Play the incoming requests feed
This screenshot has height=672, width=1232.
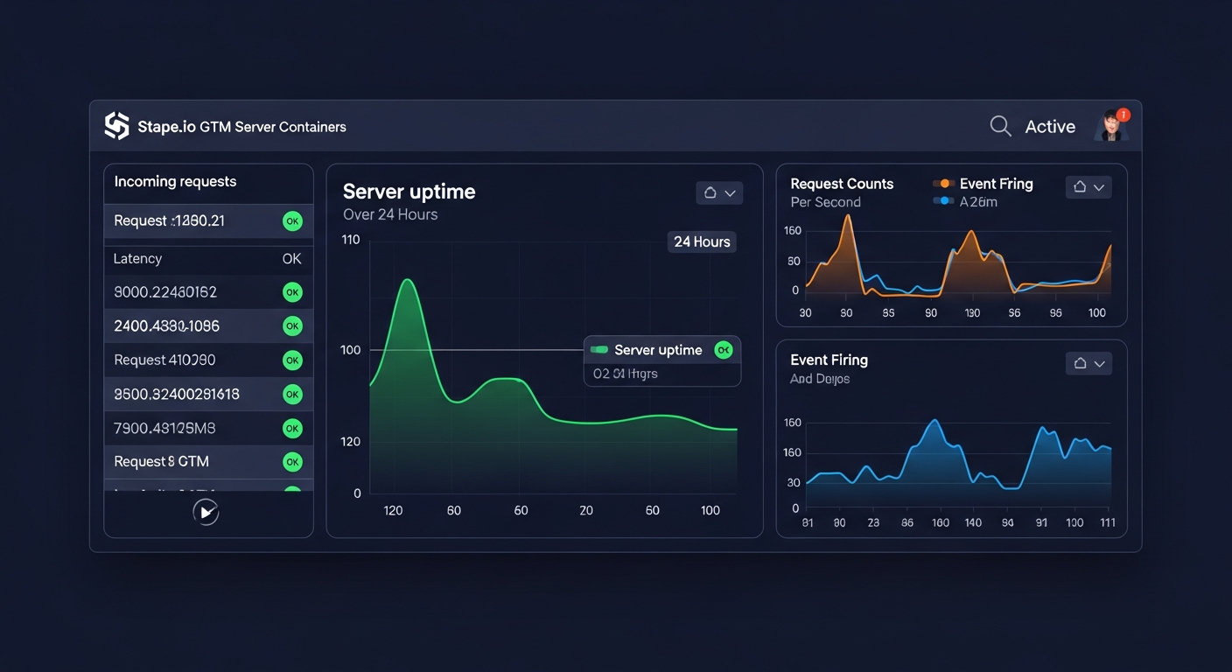point(206,512)
